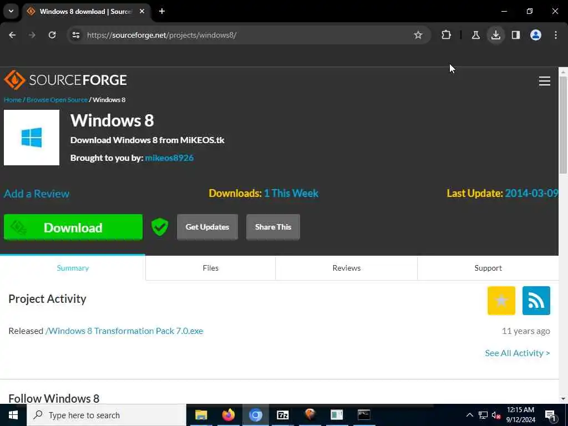Click the browser forward arrow
This screenshot has width=568, height=426.
pyautogui.click(x=32, y=35)
